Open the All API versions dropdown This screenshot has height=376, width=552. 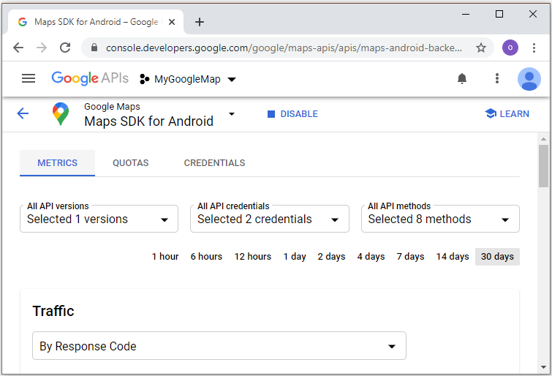[99, 219]
